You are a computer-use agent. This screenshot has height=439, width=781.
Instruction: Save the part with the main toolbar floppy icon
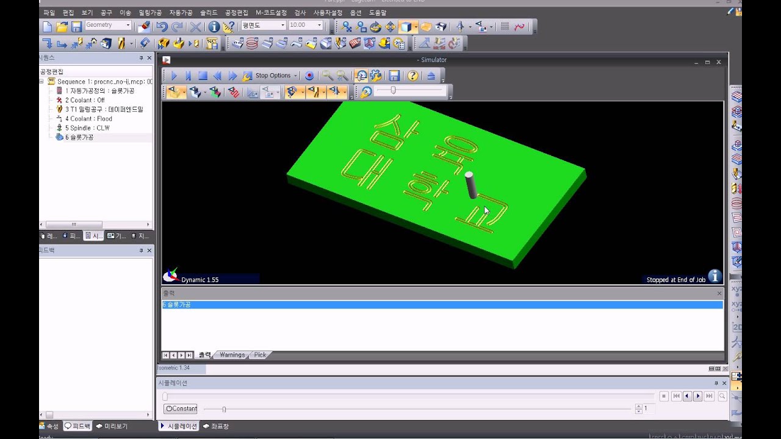pos(76,26)
